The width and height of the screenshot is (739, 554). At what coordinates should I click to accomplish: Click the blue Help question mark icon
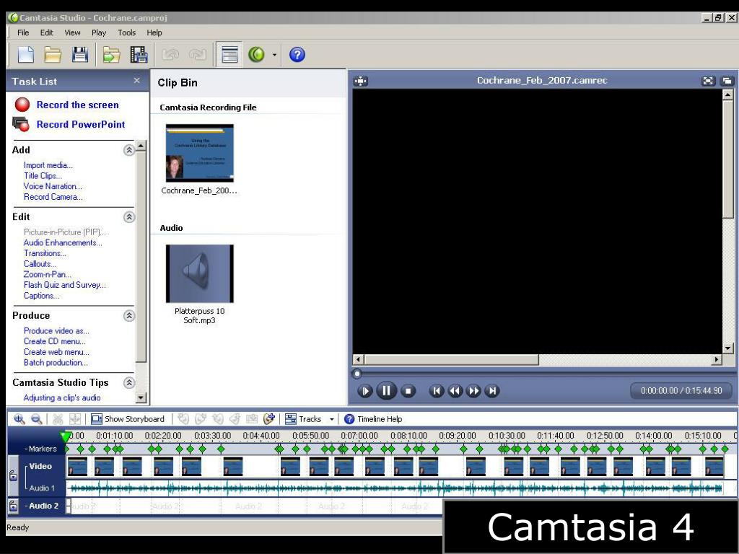(x=297, y=55)
